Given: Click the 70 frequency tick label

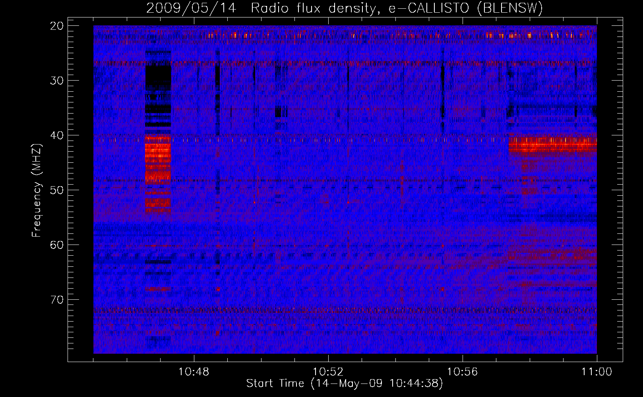Looking at the screenshot, I should pyautogui.click(x=57, y=300).
